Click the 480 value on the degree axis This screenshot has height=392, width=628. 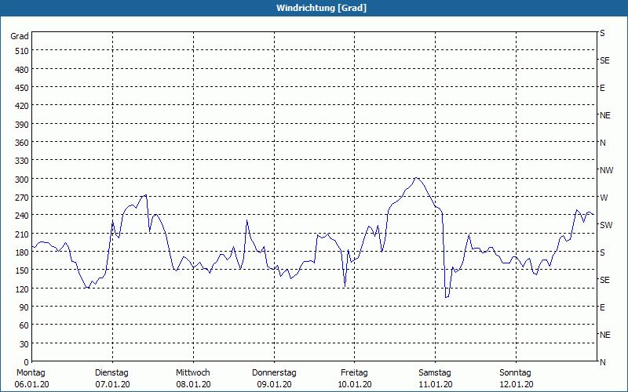(x=22, y=70)
